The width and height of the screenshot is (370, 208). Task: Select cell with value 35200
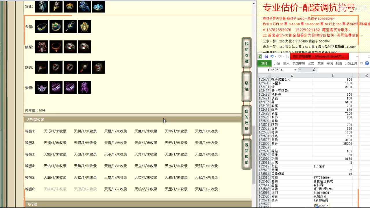click(x=333, y=144)
